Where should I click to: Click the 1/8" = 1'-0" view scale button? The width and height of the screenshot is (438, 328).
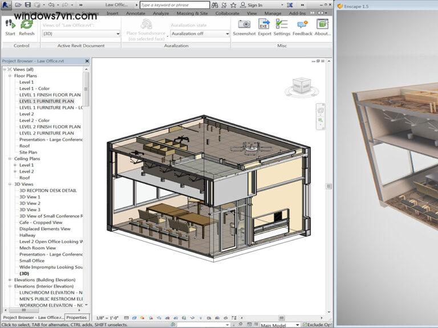(107, 318)
